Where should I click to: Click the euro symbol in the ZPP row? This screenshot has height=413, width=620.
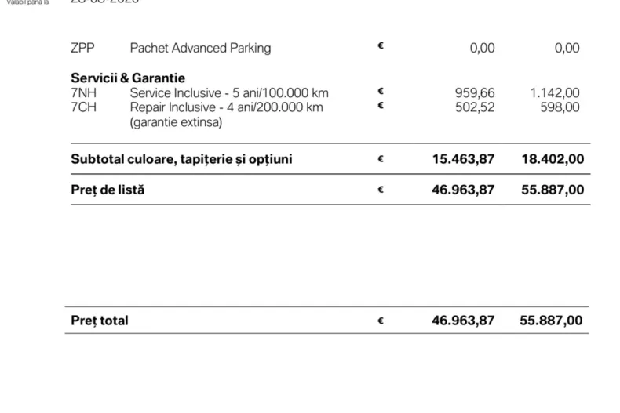(x=381, y=47)
